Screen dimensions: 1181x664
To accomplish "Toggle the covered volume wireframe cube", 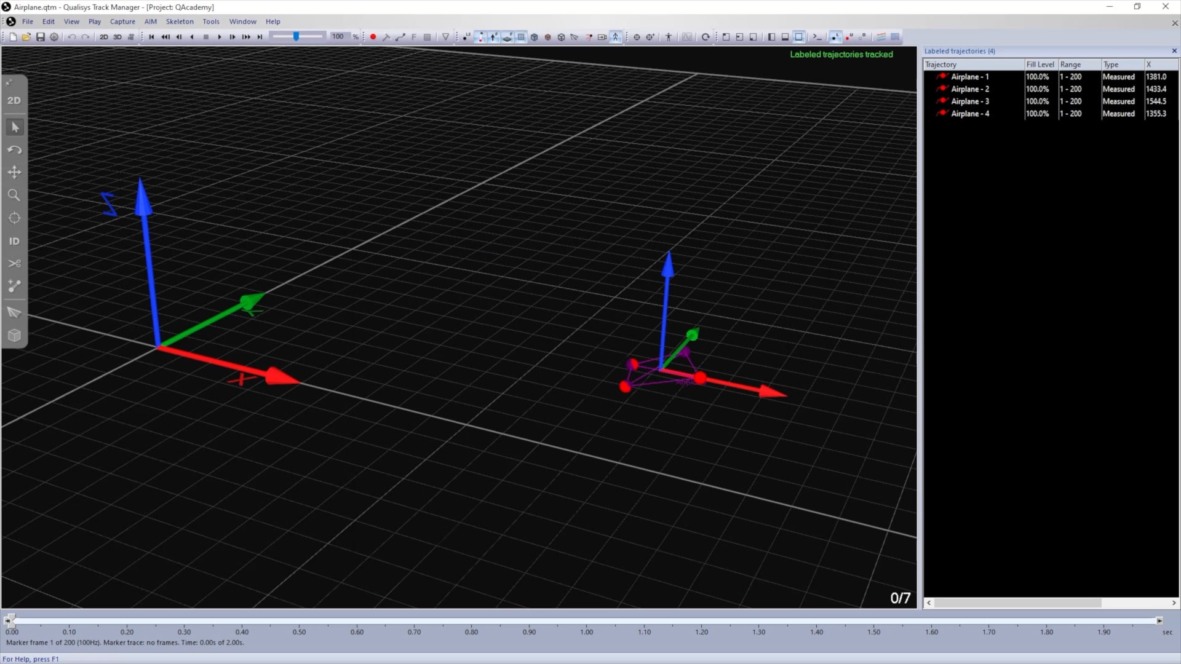I will point(562,37).
